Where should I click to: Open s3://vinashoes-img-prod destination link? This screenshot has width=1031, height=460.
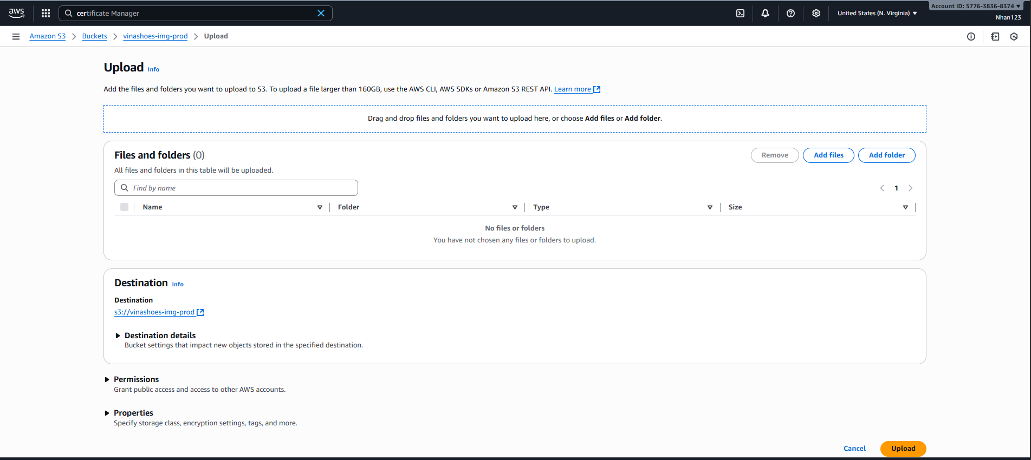[154, 312]
